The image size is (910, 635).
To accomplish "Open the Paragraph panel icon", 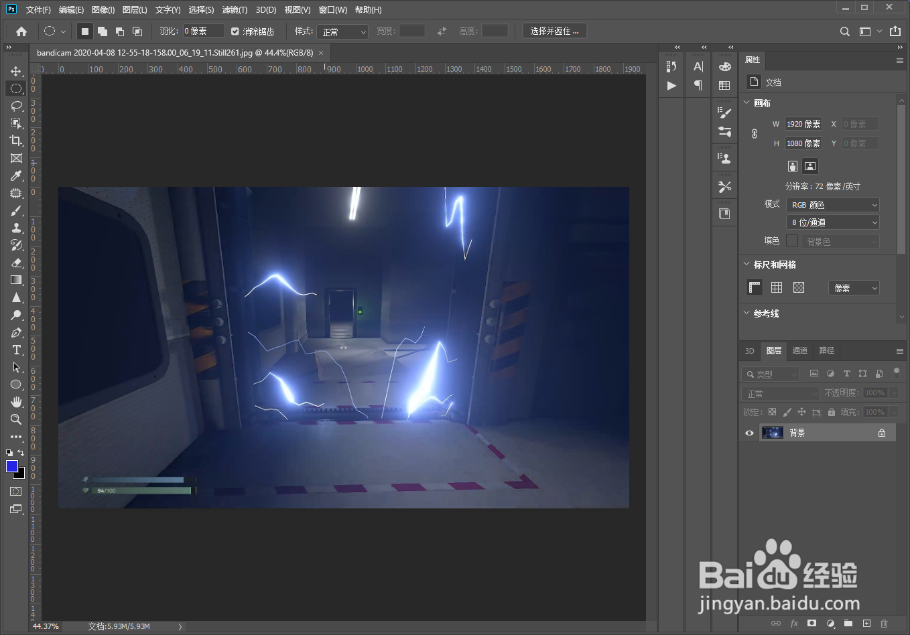I will click(698, 85).
